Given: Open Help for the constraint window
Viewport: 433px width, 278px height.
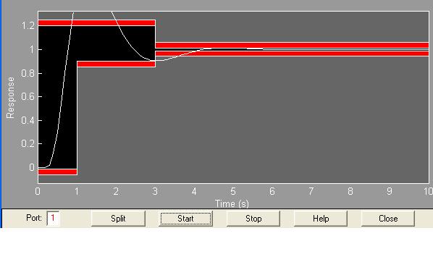Looking at the screenshot, I should point(321,219).
